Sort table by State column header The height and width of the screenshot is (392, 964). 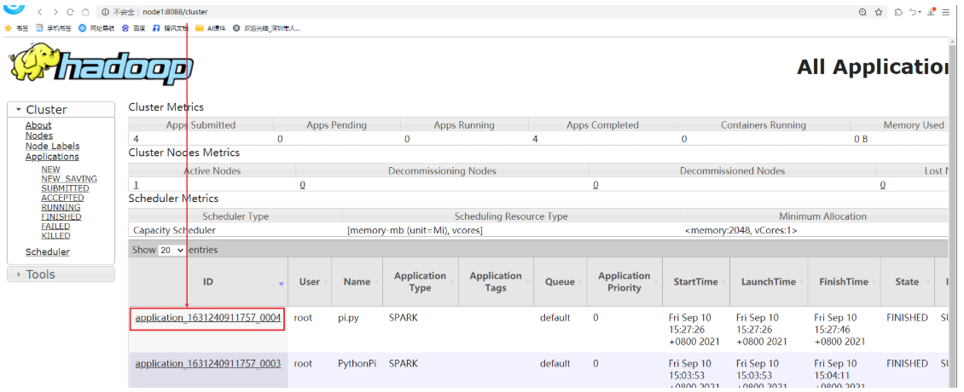(x=907, y=281)
